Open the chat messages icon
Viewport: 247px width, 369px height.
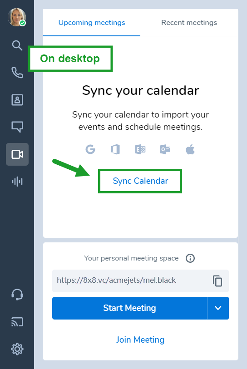pyautogui.click(x=17, y=127)
